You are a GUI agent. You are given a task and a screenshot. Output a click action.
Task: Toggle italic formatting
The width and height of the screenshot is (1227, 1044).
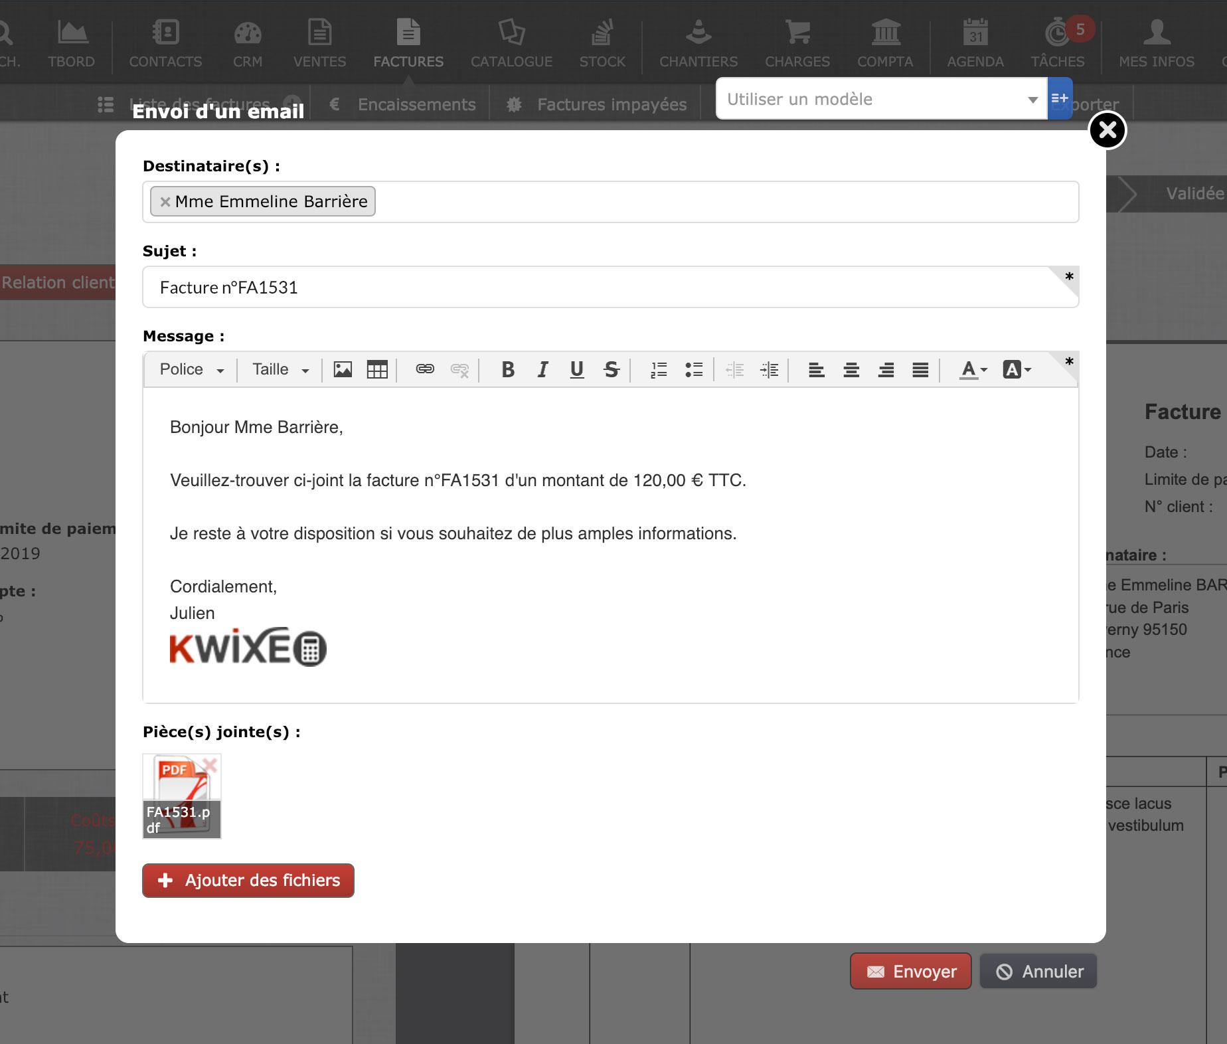click(x=542, y=369)
